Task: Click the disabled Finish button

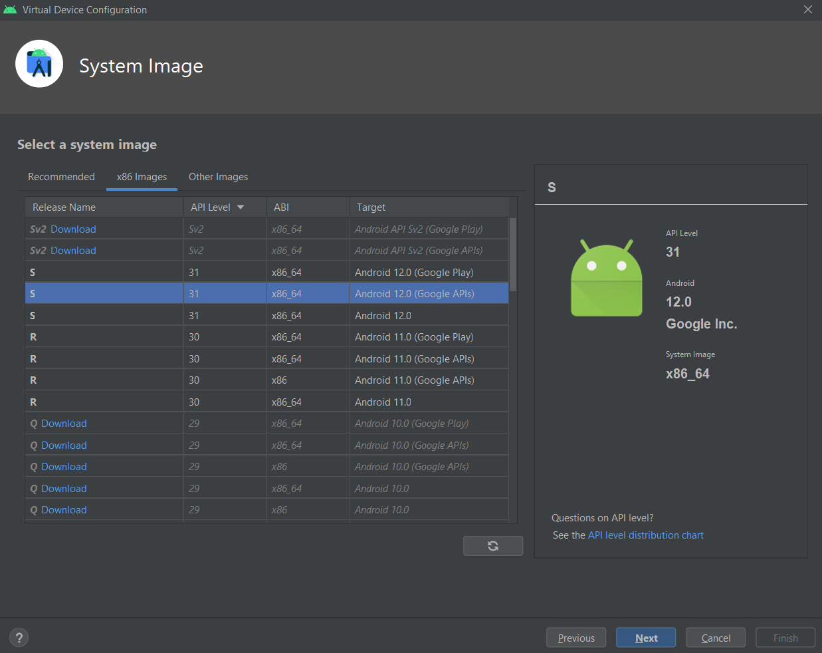Action: tap(785, 638)
